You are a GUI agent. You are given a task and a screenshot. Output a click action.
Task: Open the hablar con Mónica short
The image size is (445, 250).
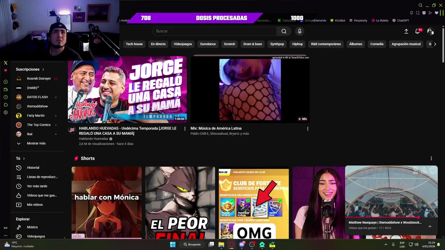107,203
